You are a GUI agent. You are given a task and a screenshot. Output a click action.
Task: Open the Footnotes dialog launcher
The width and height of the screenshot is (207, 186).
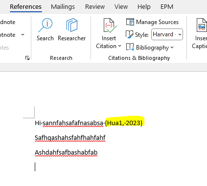click(x=27, y=58)
